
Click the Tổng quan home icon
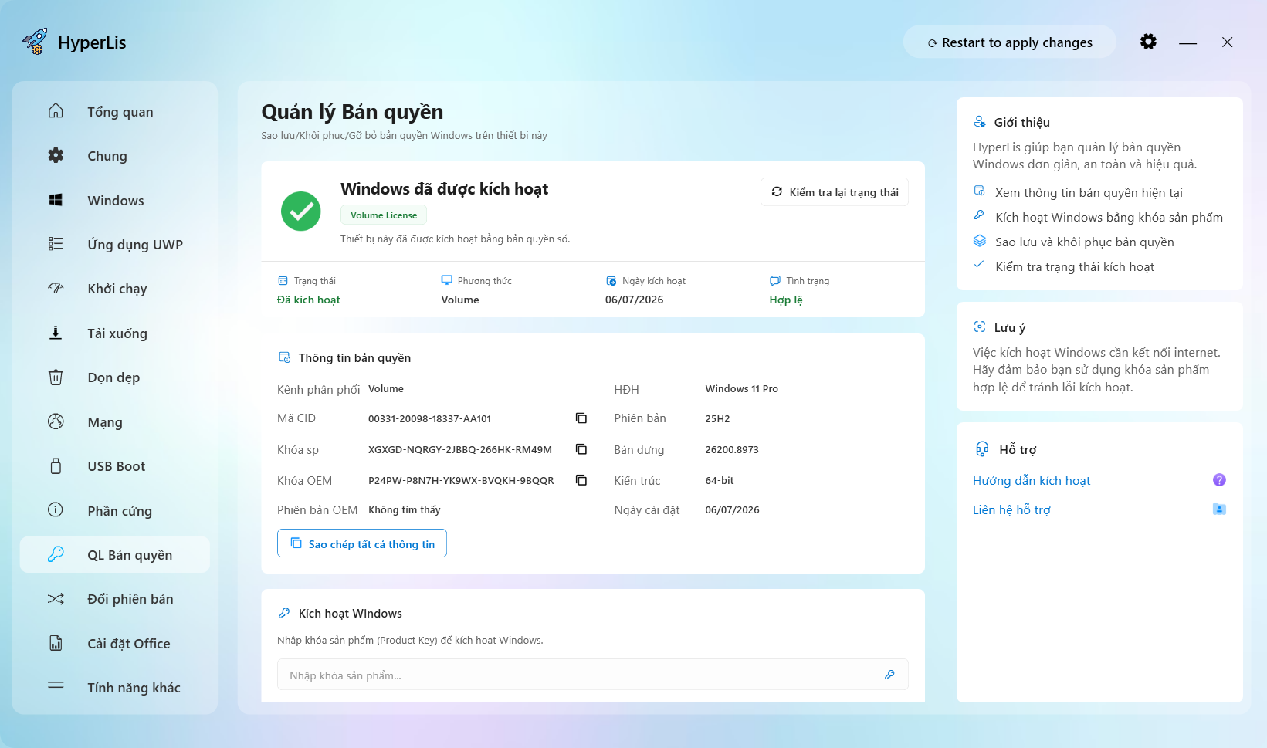(56, 111)
